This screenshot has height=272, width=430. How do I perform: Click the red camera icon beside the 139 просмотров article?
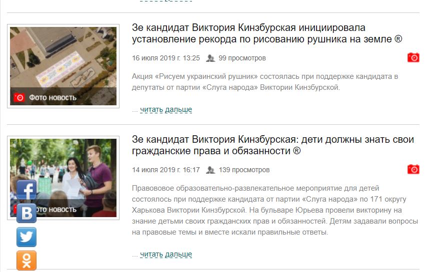pyautogui.click(x=413, y=169)
